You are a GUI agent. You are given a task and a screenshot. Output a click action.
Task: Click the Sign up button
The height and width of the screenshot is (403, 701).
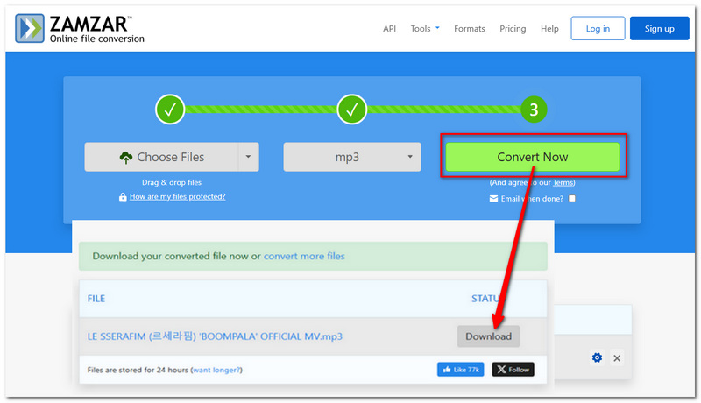click(660, 29)
